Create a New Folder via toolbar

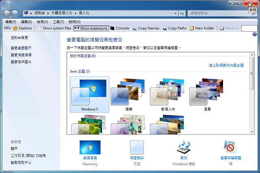[202, 28]
